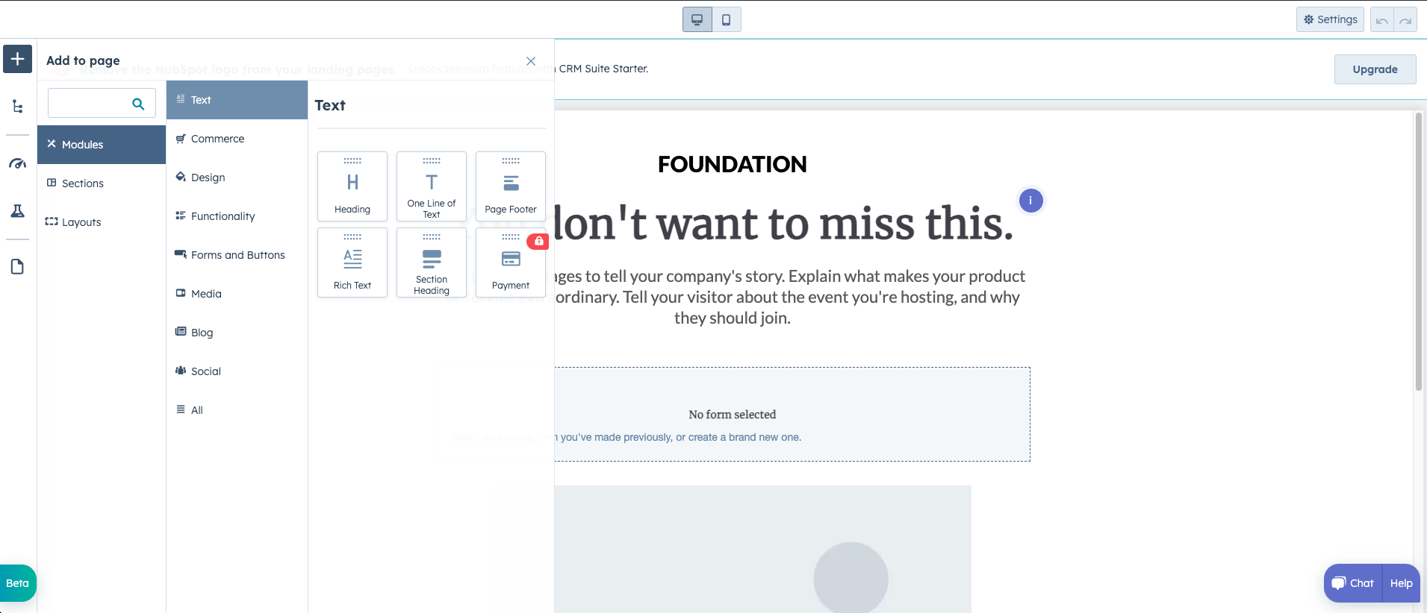1427x613 pixels.
Task: Select the Forms and Buttons category
Action: tap(237, 255)
